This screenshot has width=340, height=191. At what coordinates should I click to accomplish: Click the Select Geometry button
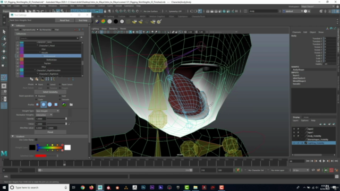tap(50, 92)
